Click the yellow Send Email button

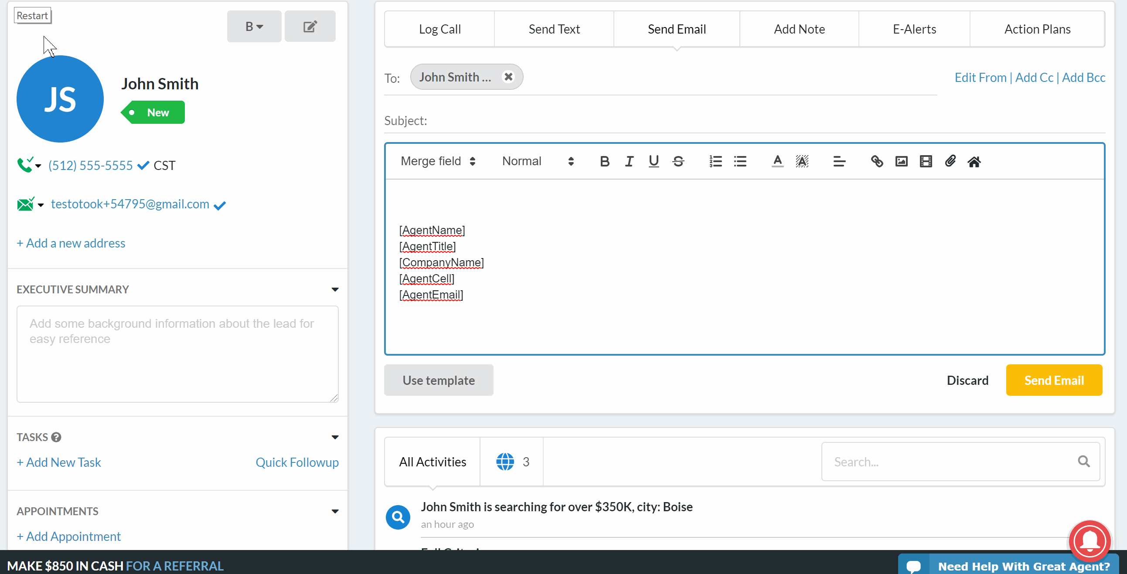pos(1053,380)
